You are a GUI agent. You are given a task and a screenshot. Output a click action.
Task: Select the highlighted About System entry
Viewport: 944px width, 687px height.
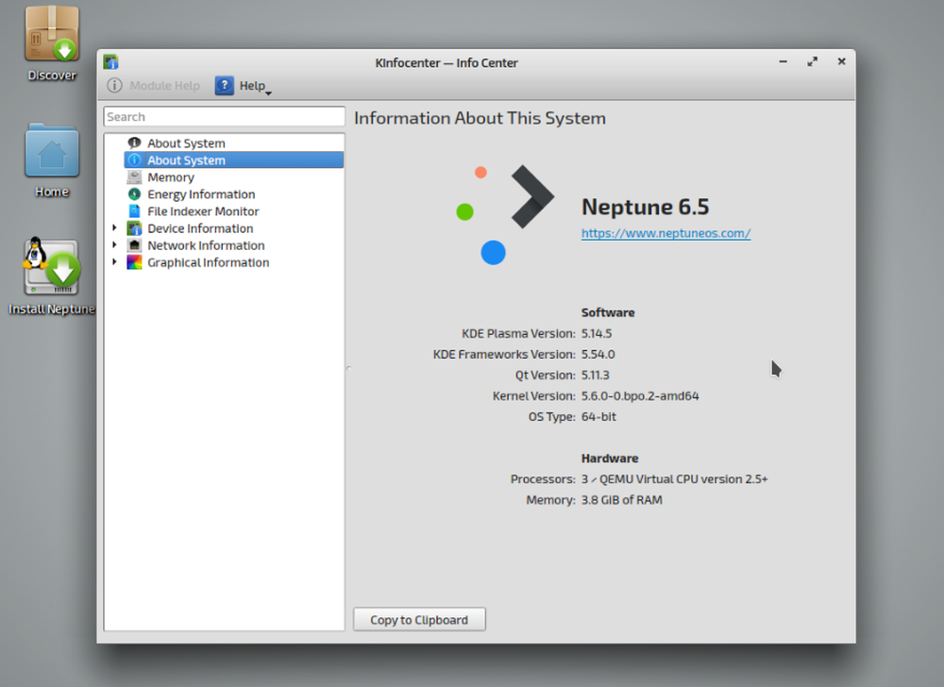[233, 160]
